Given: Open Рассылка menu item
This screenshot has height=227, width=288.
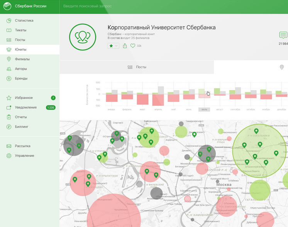Looking at the screenshot, I should [x=30, y=146].
